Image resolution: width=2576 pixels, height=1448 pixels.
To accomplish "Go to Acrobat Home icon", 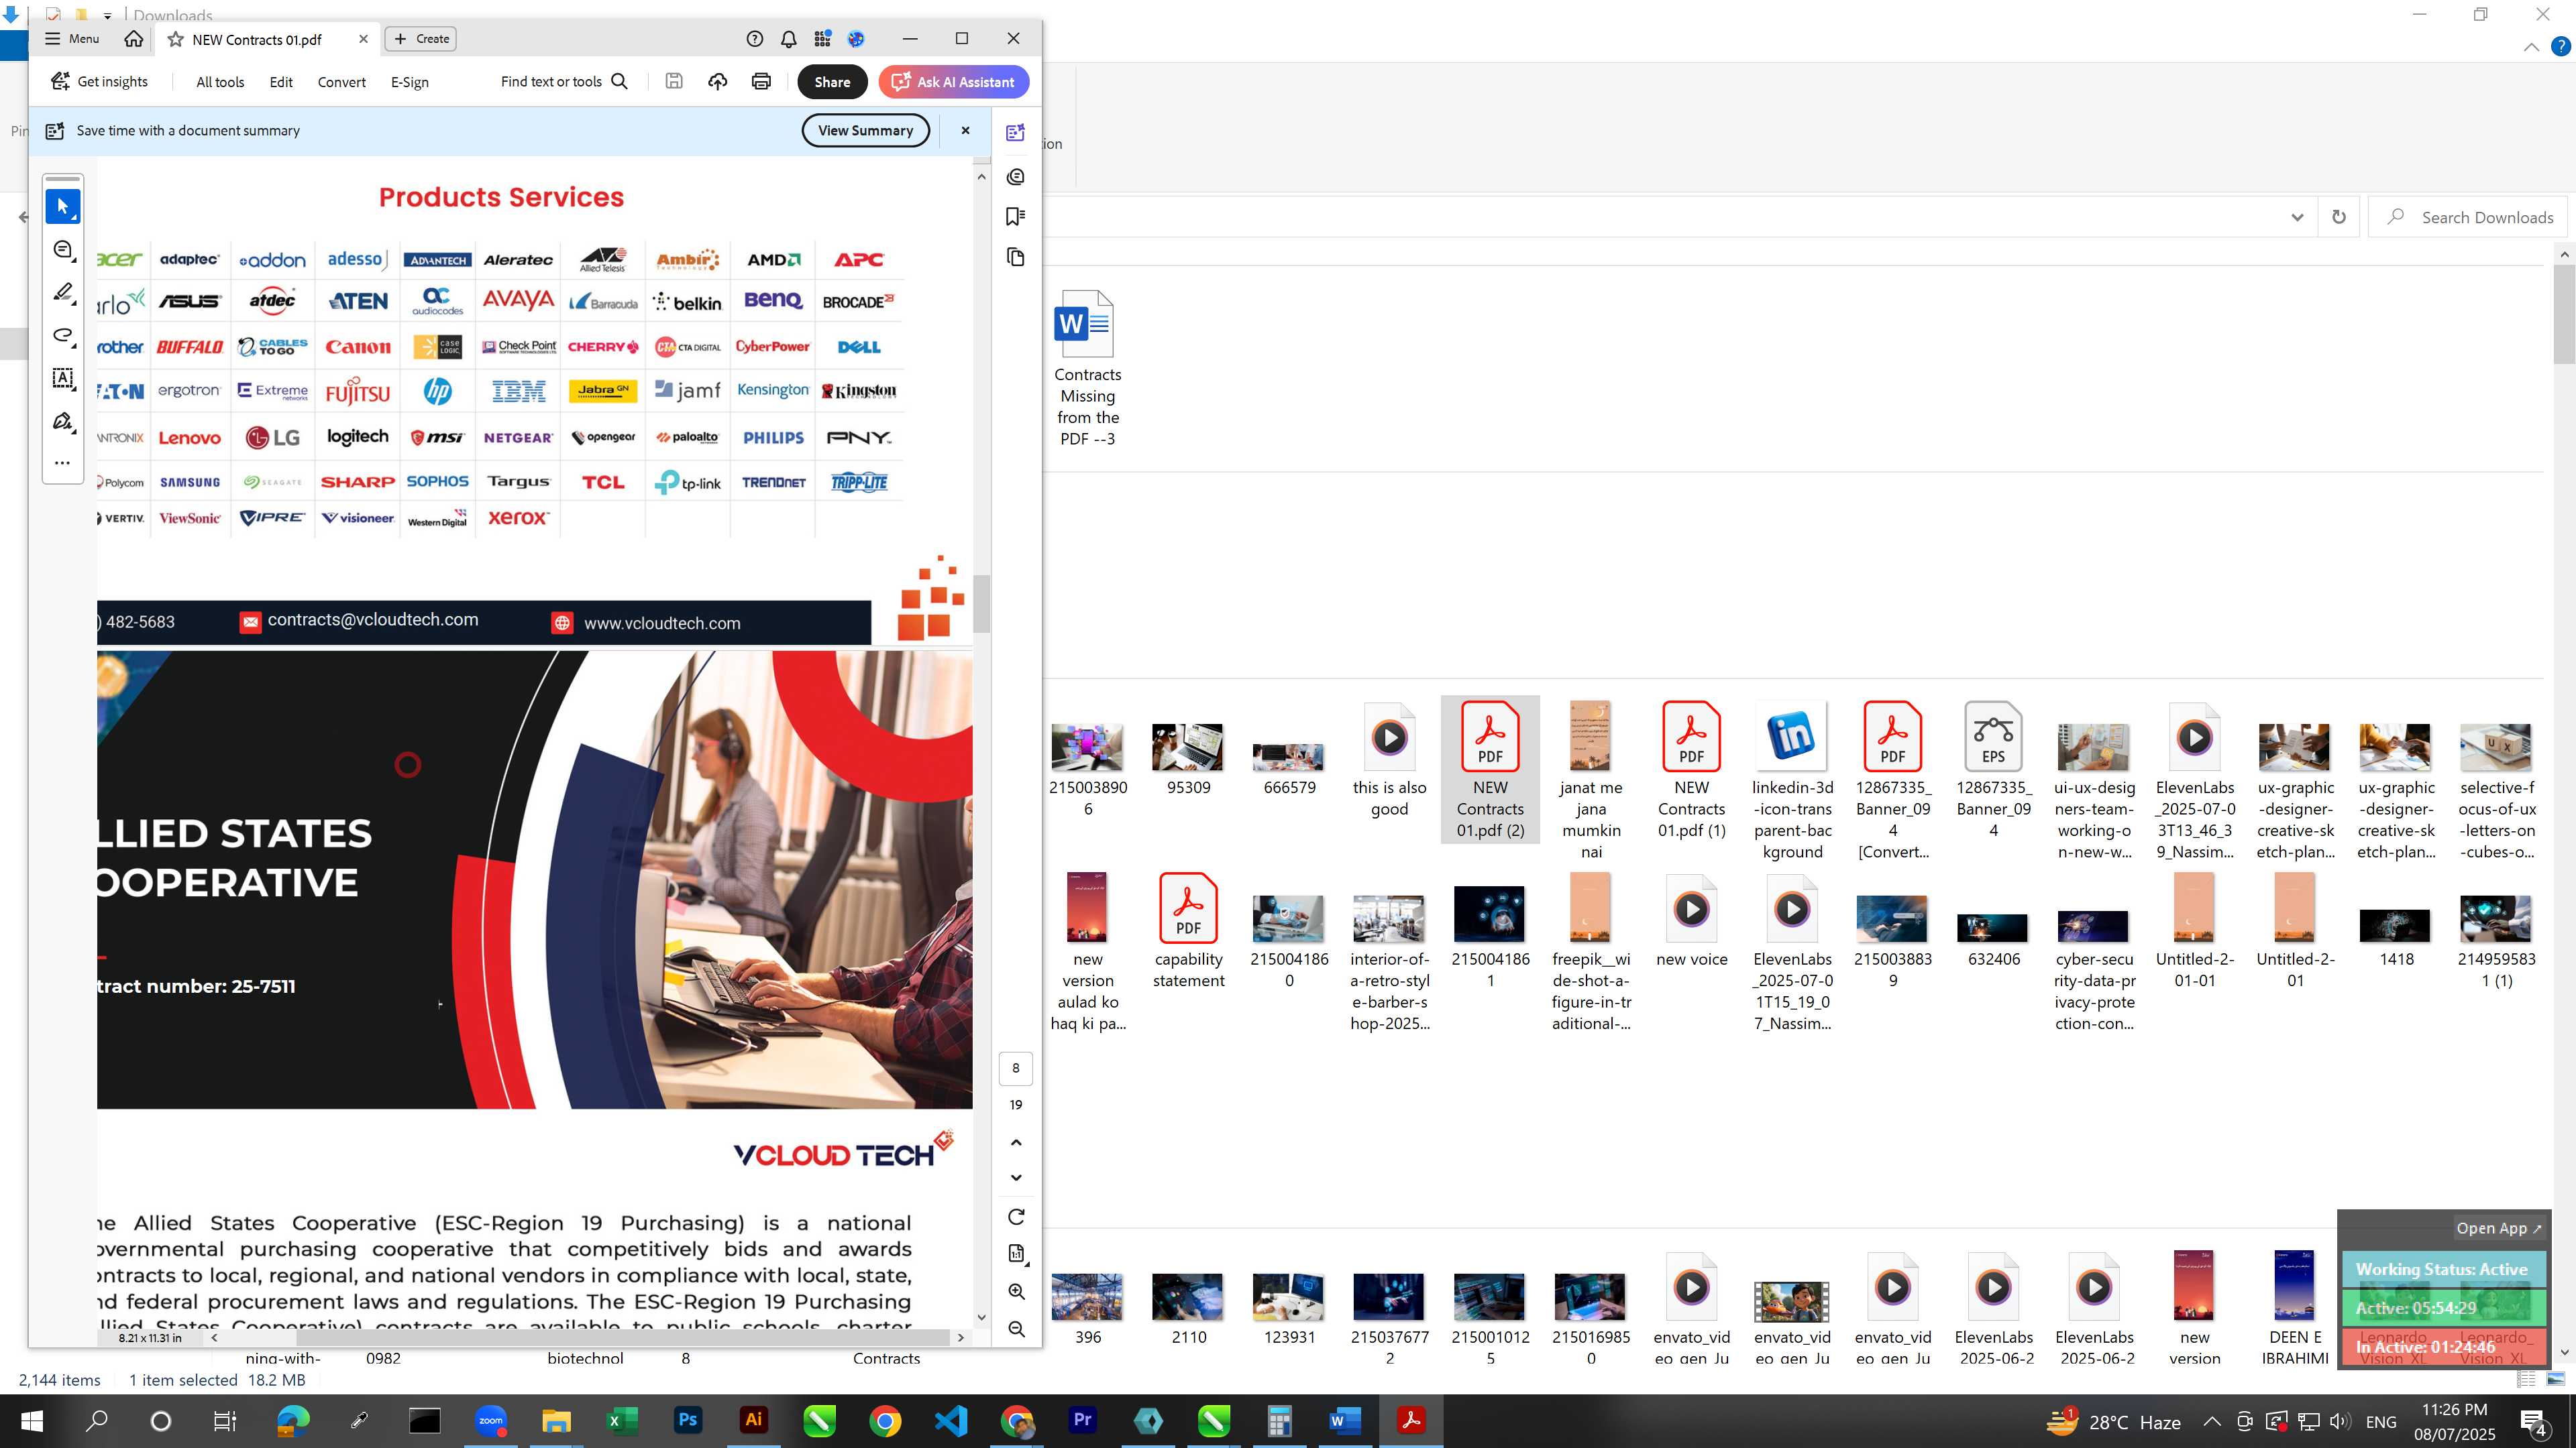I will [133, 39].
